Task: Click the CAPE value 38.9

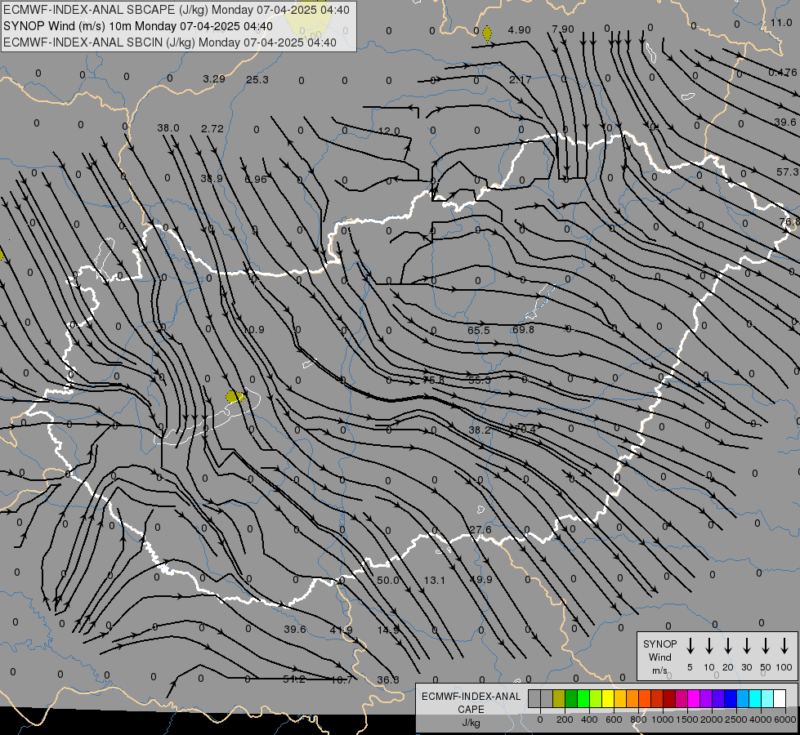Action: click(211, 179)
